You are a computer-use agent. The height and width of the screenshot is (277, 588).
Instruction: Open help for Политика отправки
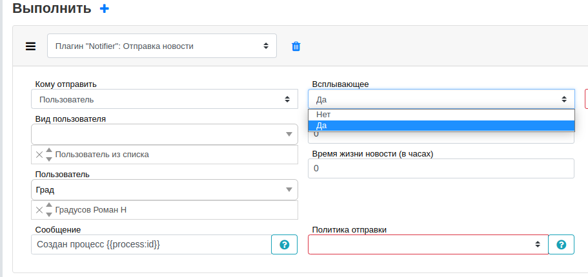coord(561,244)
